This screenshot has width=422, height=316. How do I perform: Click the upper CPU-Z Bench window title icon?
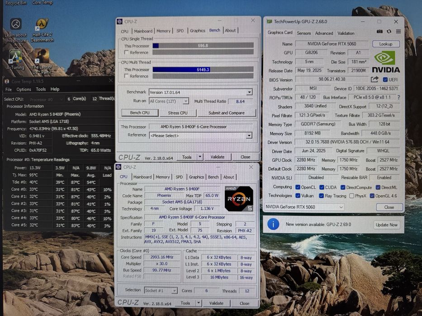pos(119,22)
